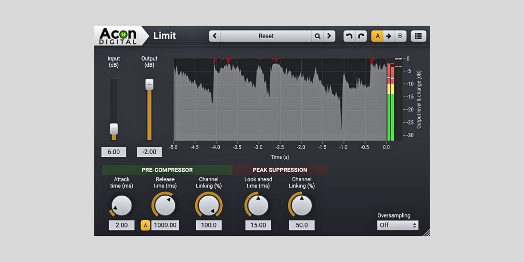Click the Pre-Compressor section header

pyautogui.click(x=167, y=170)
